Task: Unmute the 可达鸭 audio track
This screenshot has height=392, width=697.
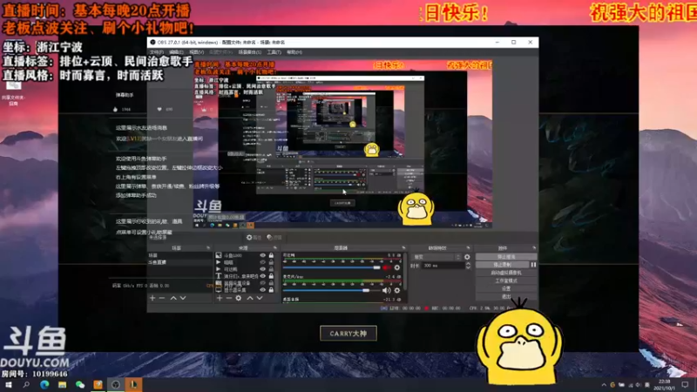Action: 386,267
